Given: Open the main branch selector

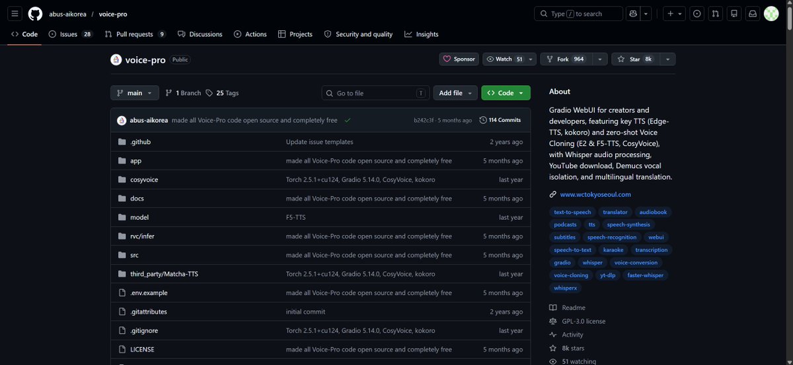Looking at the screenshot, I should [135, 93].
